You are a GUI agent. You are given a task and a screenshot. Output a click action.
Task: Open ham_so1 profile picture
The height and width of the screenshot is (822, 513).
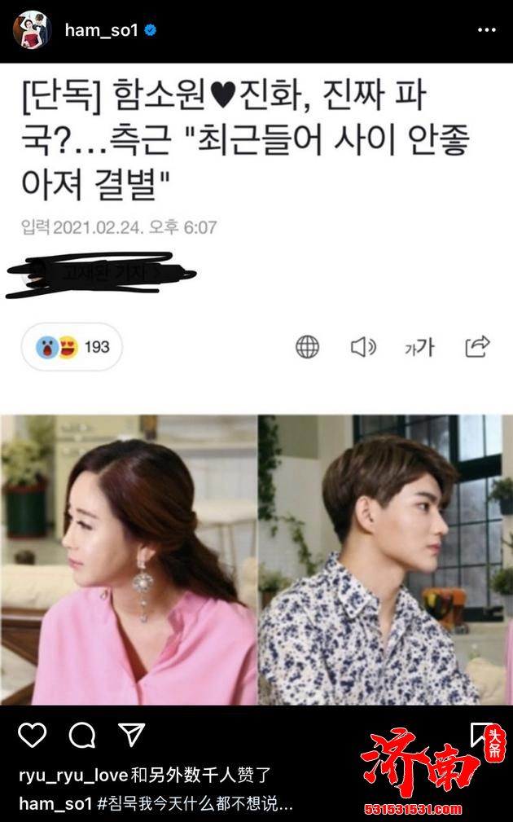click(32, 30)
